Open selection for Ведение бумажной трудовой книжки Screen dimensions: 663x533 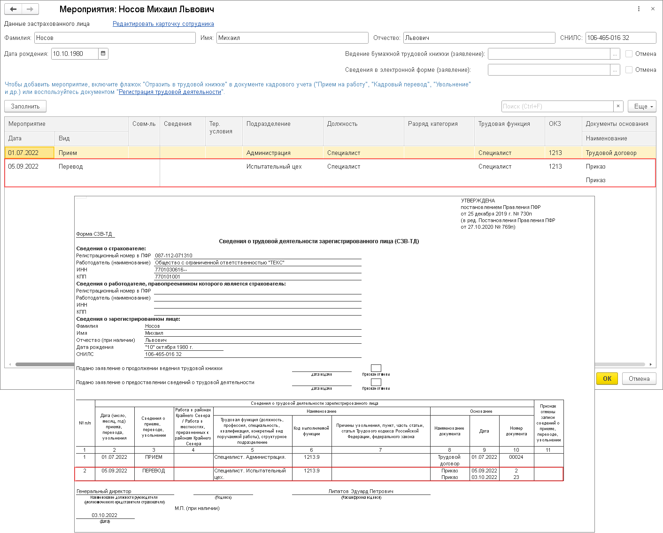615,54
